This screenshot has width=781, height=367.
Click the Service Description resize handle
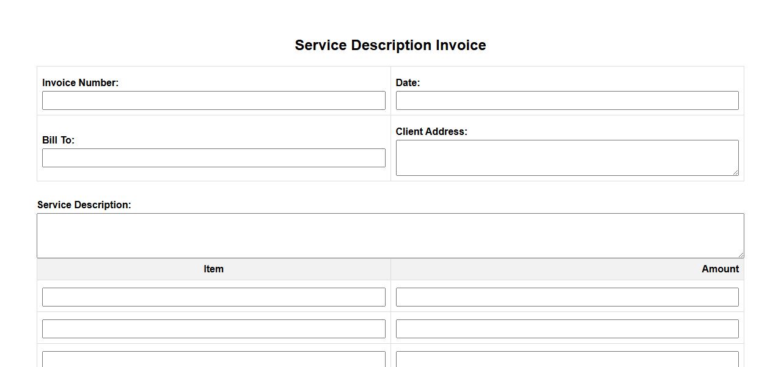[741, 255]
